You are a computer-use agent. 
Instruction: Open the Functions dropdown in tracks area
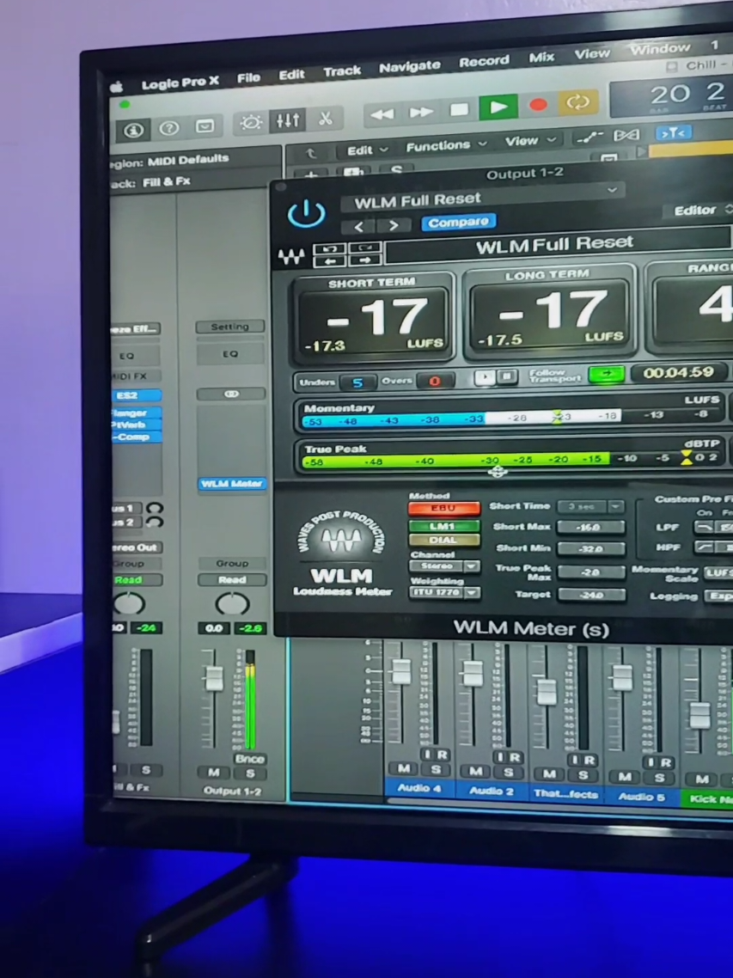point(445,146)
